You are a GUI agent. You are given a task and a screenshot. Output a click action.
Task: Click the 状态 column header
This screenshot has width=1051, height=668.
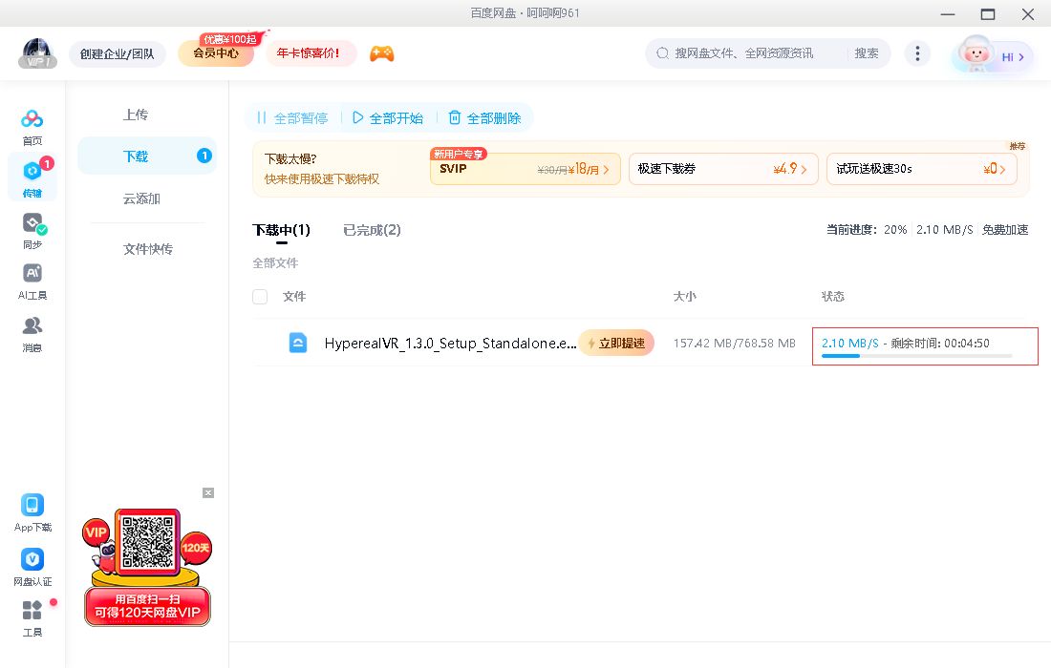(x=833, y=297)
